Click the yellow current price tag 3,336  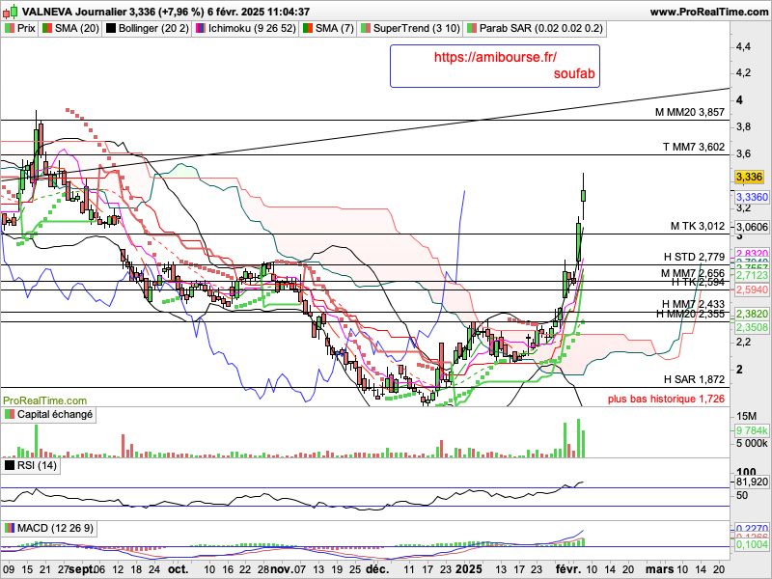(750, 177)
